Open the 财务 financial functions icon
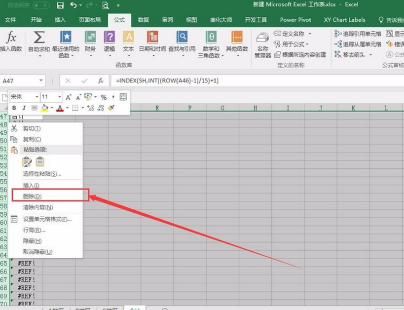This screenshot has height=310, width=404. [x=90, y=38]
